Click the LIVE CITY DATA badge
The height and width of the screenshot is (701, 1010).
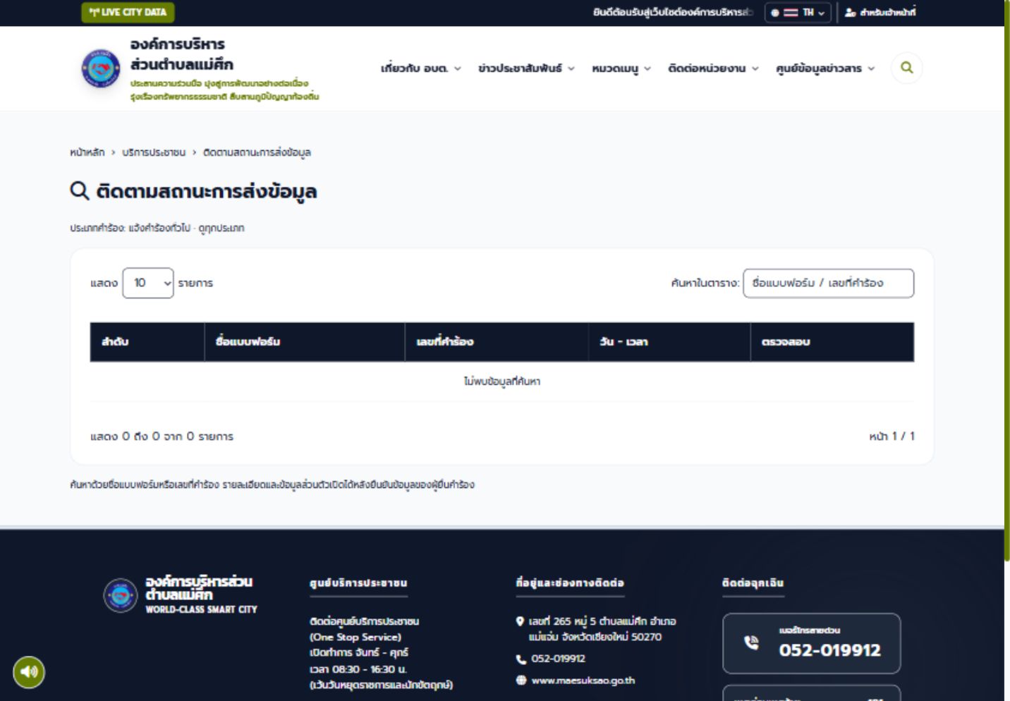pyautogui.click(x=128, y=12)
